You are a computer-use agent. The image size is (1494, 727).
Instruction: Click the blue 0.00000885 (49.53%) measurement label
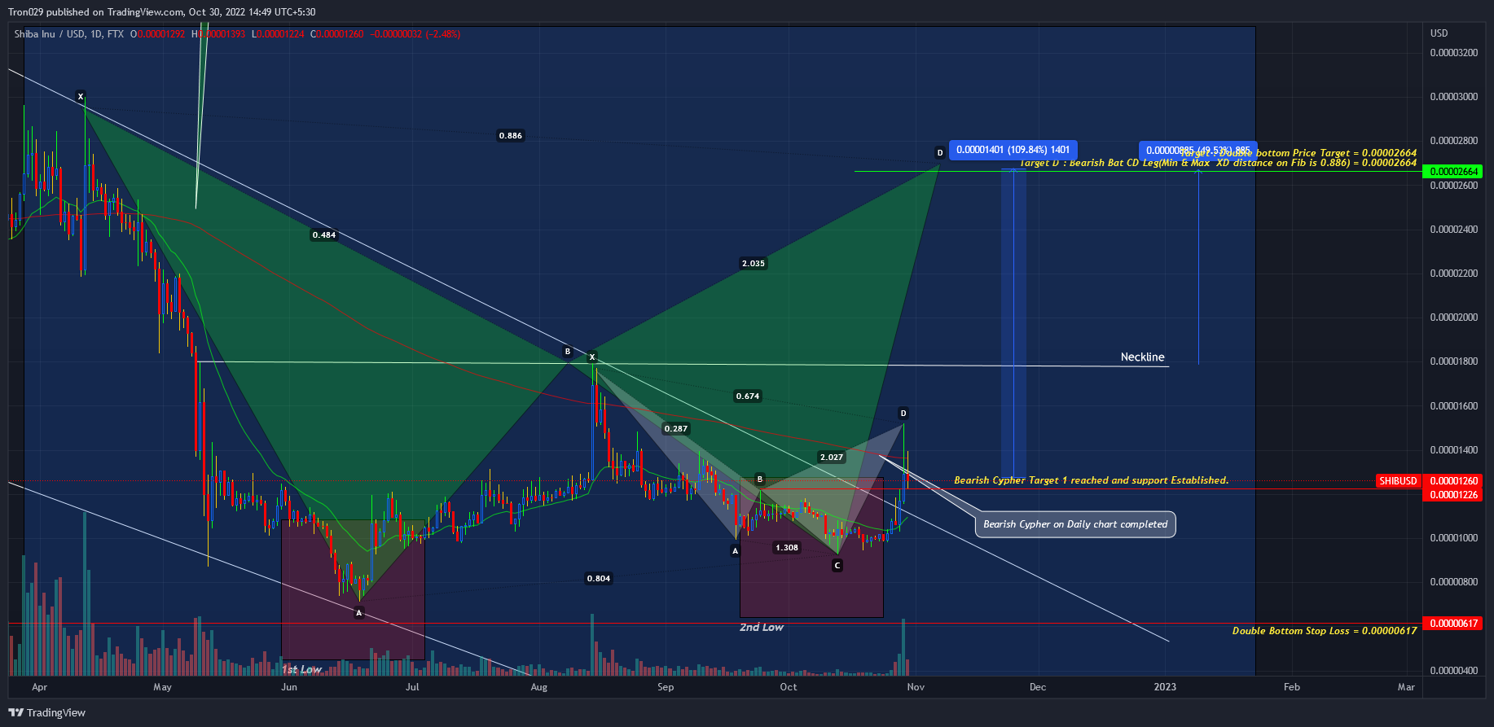[1197, 150]
